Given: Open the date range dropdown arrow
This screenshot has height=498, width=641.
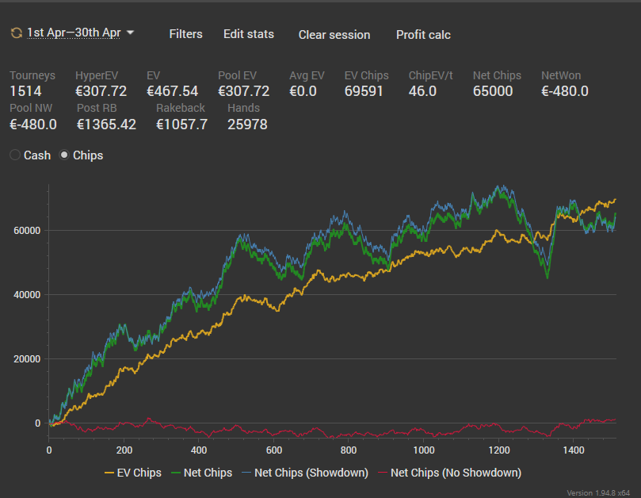Looking at the screenshot, I should [x=131, y=33].
